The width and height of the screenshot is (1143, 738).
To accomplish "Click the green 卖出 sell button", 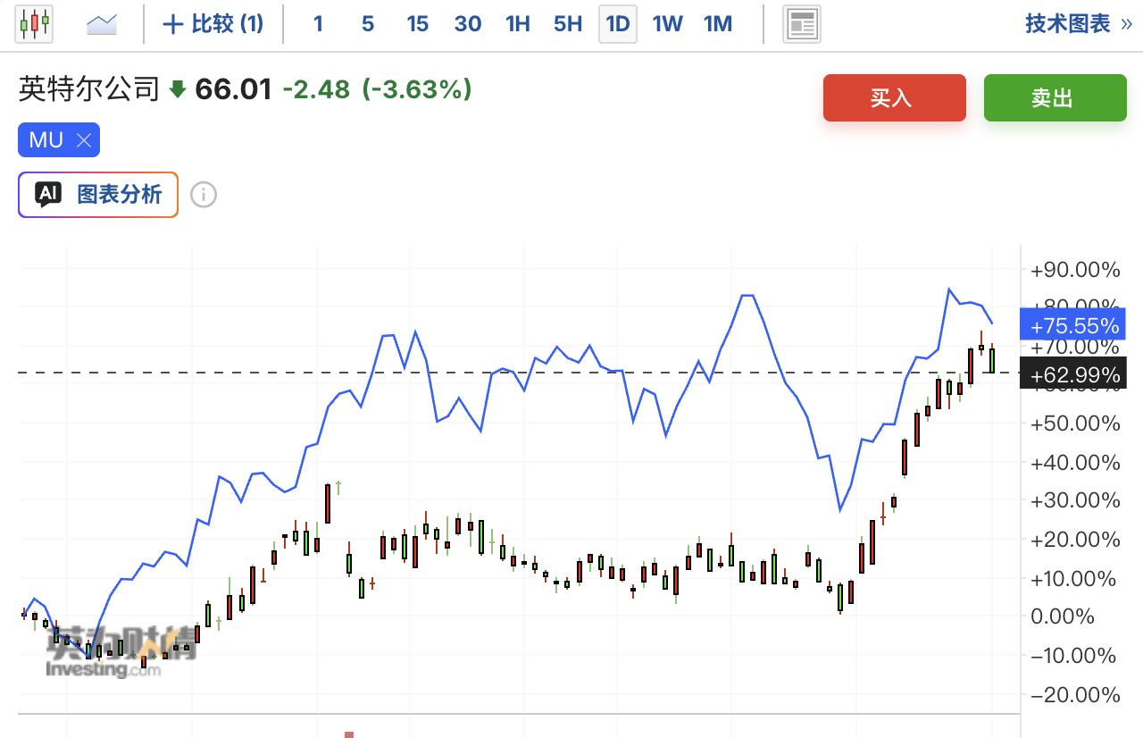I will point(1055,97).
